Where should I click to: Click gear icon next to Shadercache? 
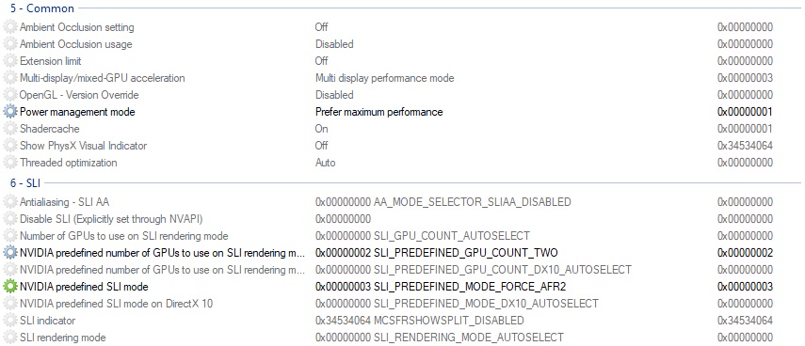10,129
